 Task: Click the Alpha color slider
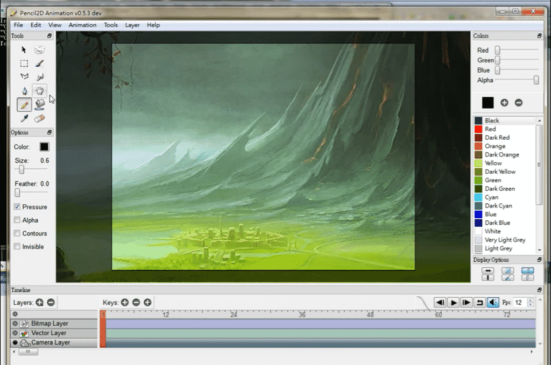point(517,80)
